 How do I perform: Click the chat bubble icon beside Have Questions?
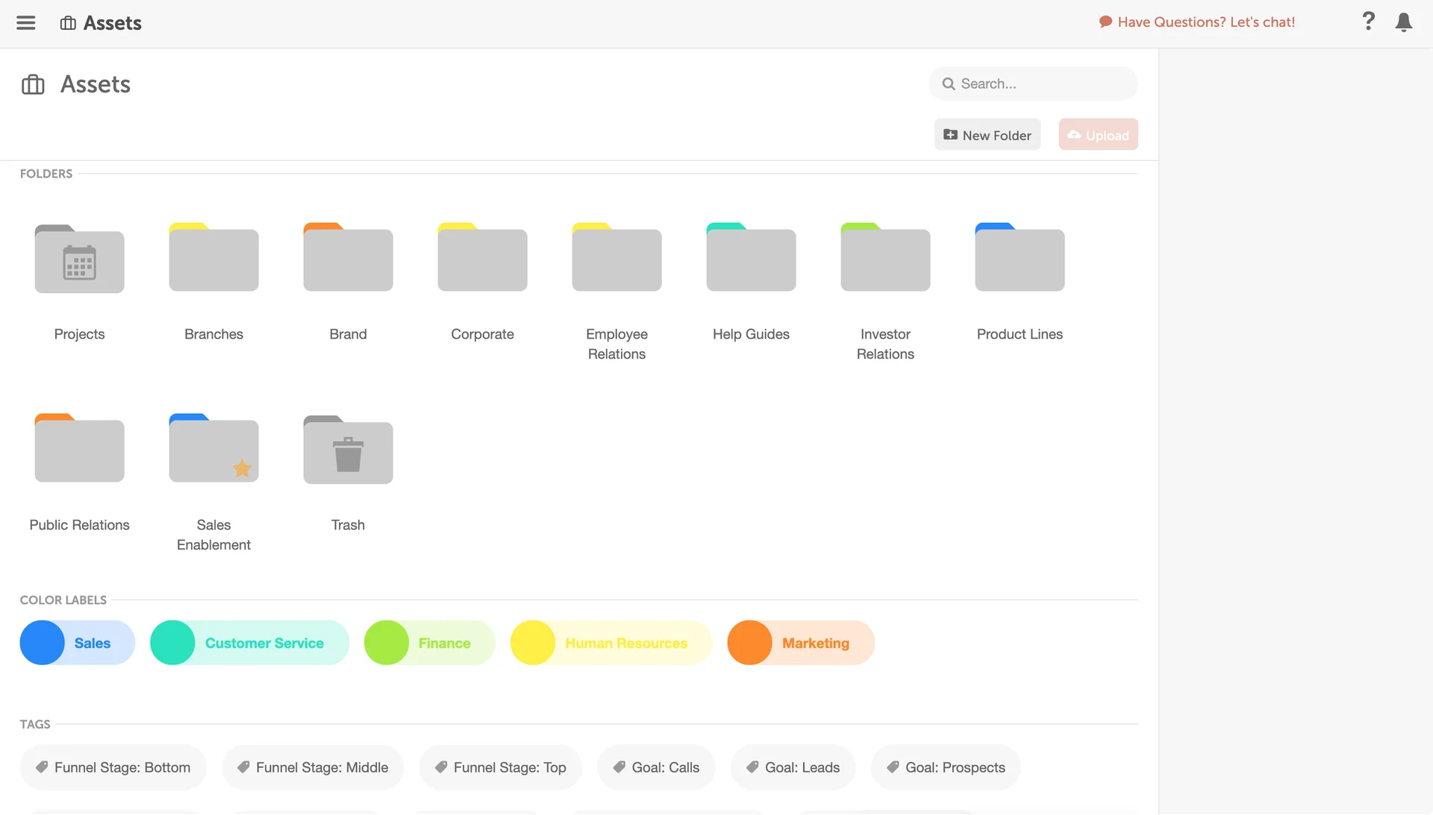[1105, 22]
